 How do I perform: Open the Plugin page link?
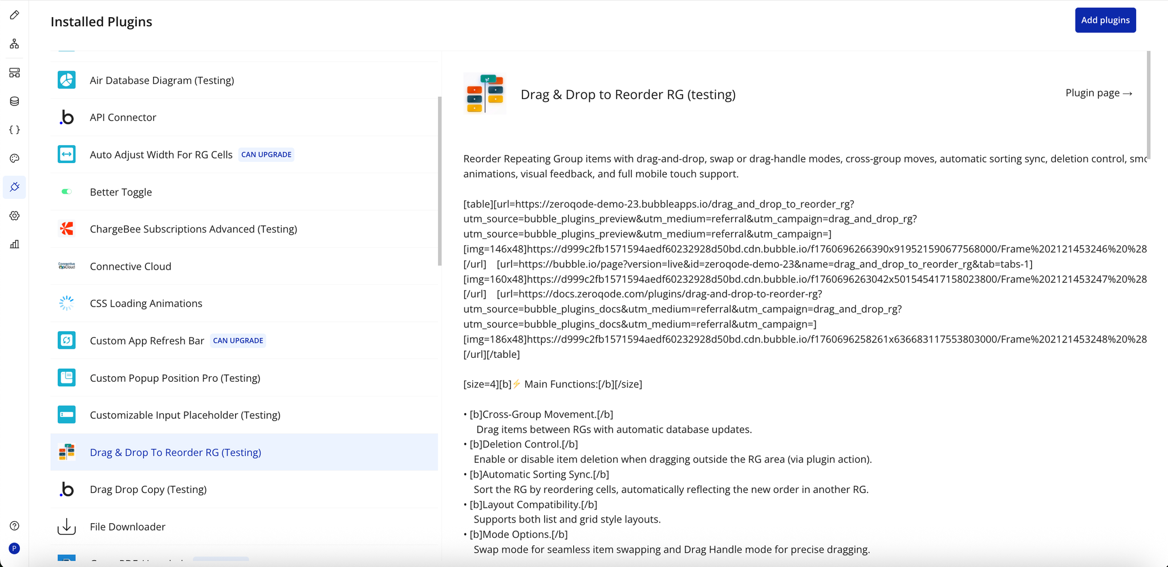[1099, 93]
